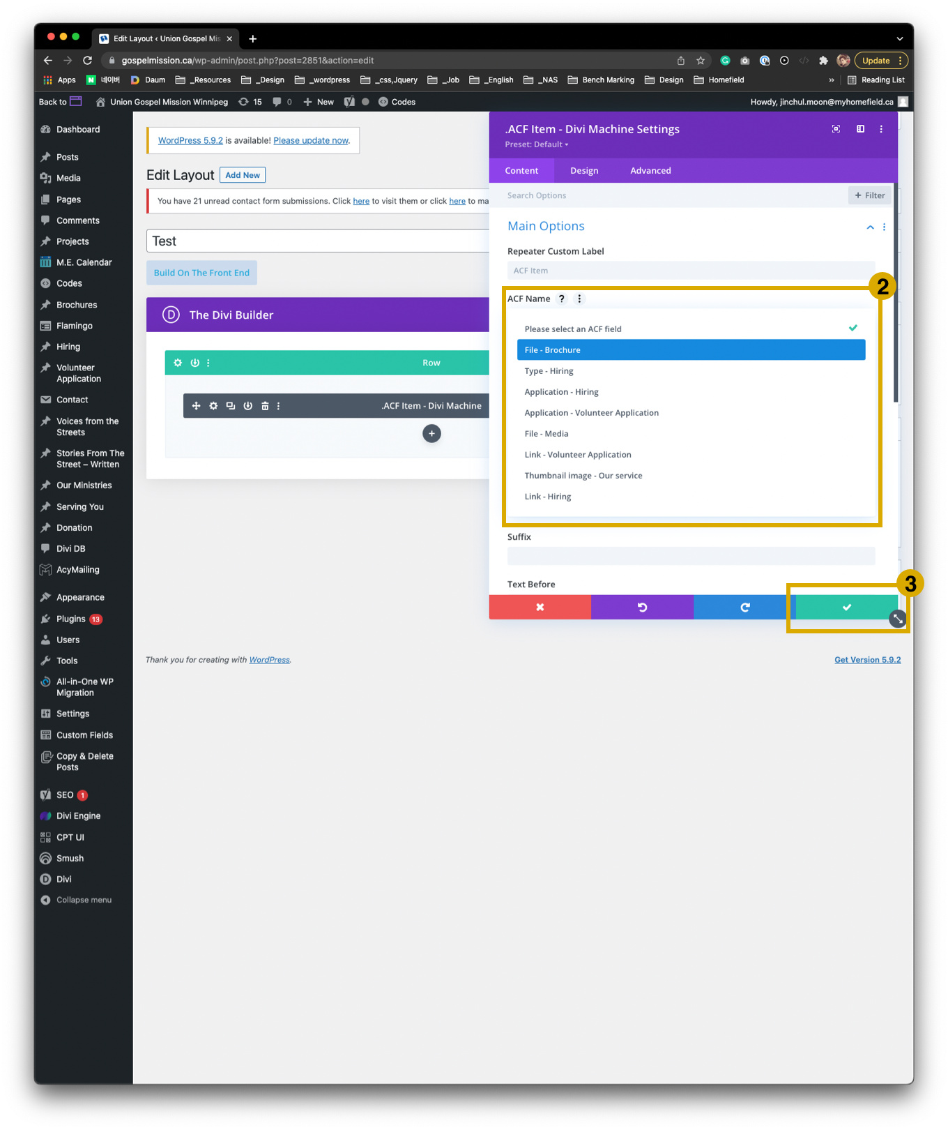The height and width of the screenshot is (1130, 948).
Task: Open the ACF Name help question mark
Action: click(x=562, y=299)
